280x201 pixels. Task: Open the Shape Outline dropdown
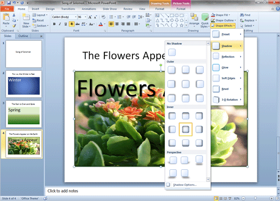click(223, 20)
